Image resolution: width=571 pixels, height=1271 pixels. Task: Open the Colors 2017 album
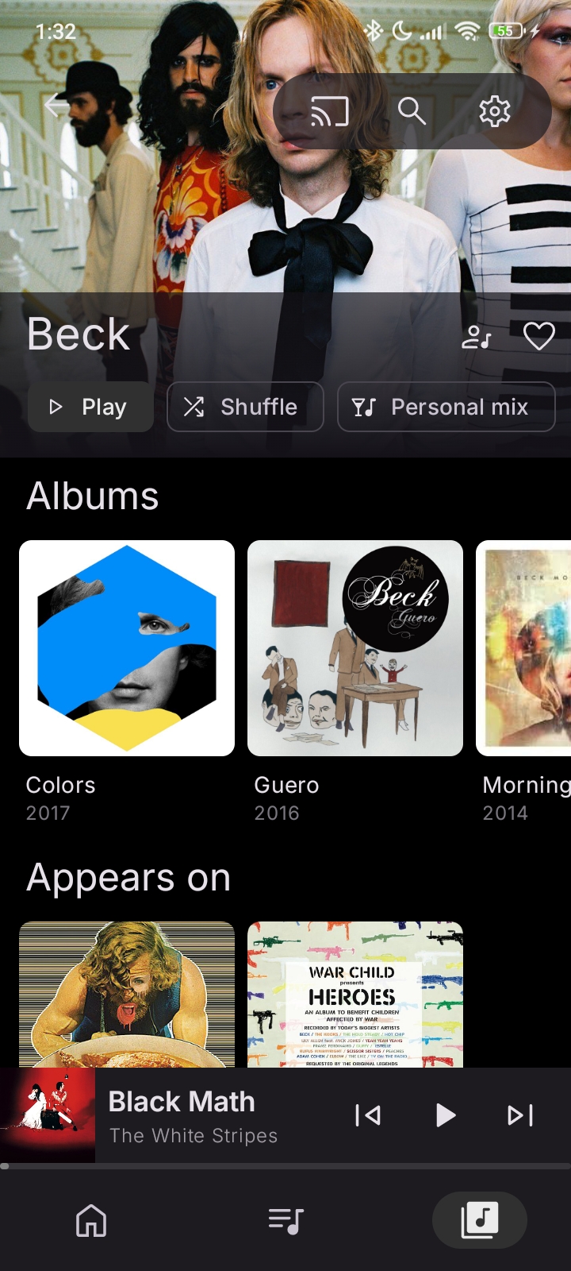point(127,648)
